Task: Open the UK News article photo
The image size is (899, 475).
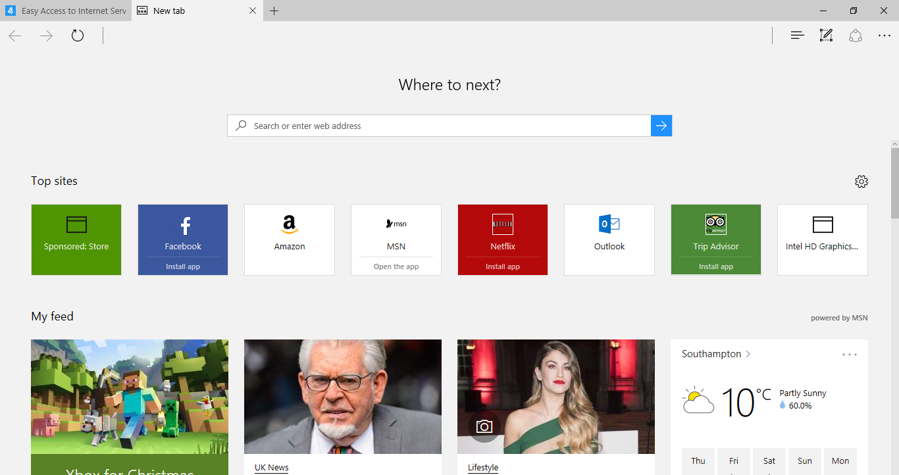Action: pos(343,397)
